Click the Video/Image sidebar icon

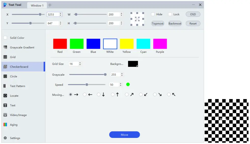click(x=5, y=115)
